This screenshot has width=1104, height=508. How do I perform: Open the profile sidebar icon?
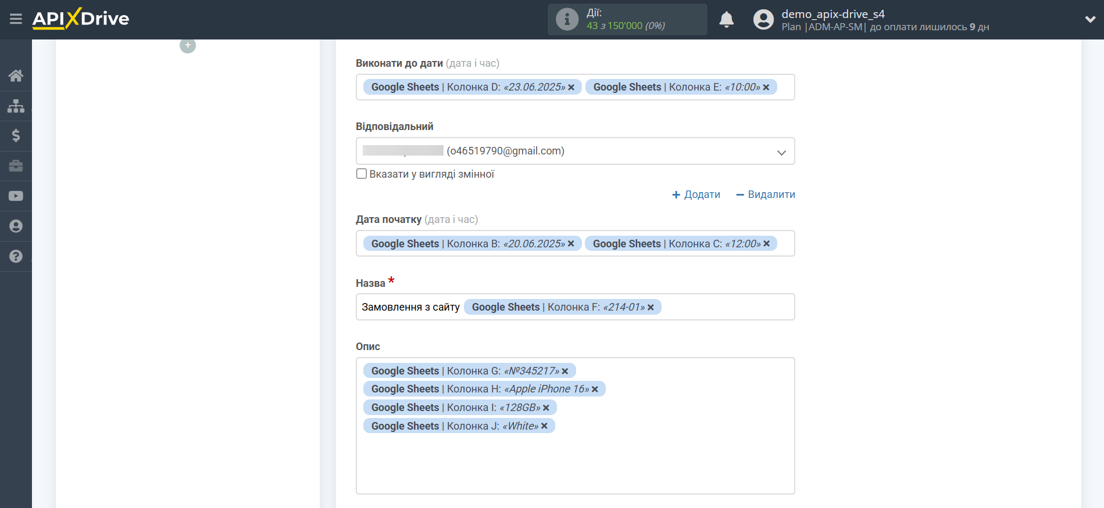click(16, 226)
